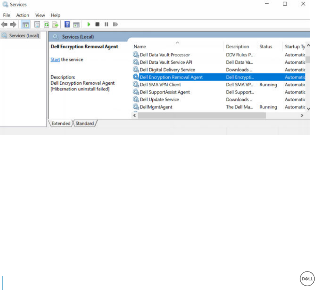Open the View menu
This screenshot has height=290, width=315.
(40, 15)
